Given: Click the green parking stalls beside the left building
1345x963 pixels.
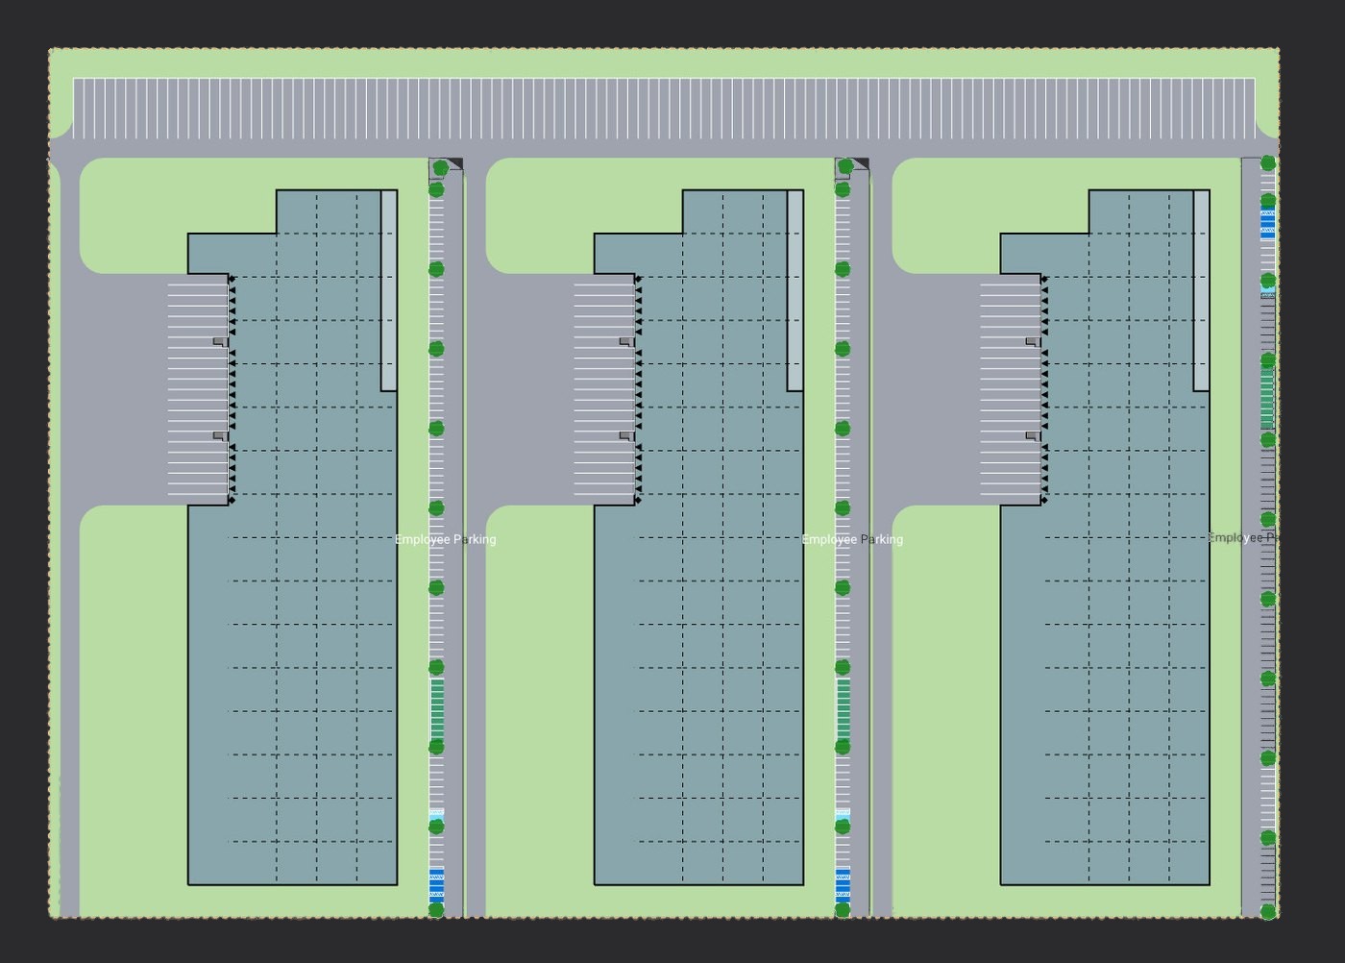Looking at the screenshot, I should tap(437, 710).
